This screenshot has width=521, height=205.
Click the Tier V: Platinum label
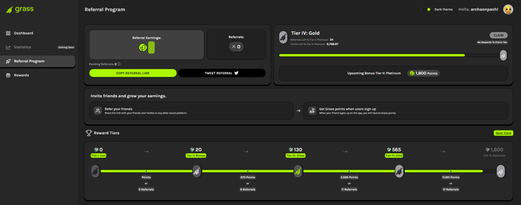click(x=494, y=155)
